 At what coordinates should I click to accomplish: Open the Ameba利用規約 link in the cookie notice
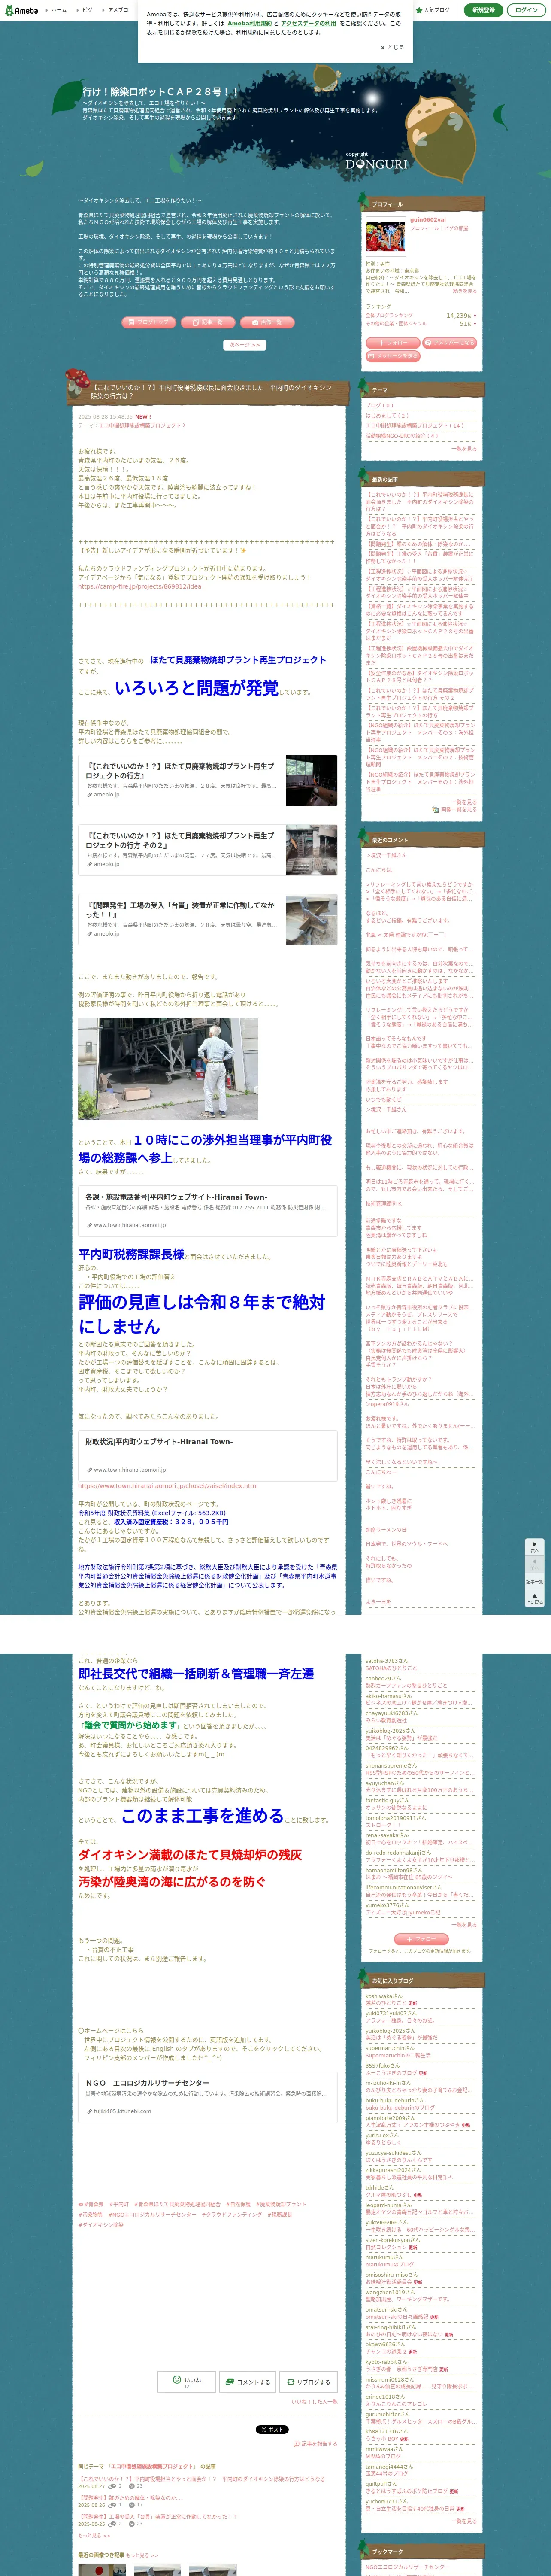pos(249,23)
